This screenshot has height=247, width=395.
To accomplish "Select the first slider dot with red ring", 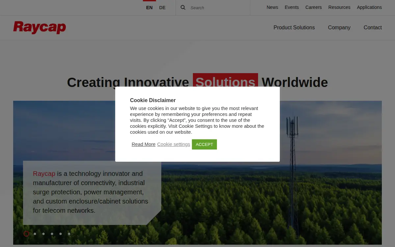I will pyautogui.click(x=26, y=234).
